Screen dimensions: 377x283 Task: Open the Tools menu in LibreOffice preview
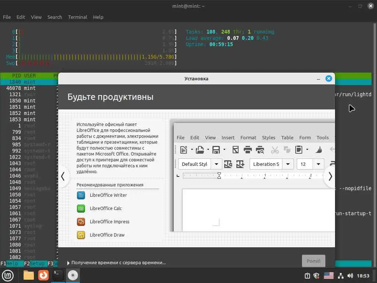point(323,138)
